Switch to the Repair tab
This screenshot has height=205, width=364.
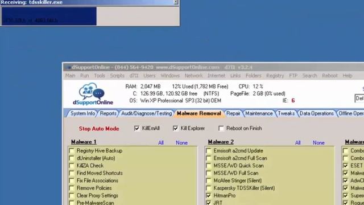(x=233, y=113)
